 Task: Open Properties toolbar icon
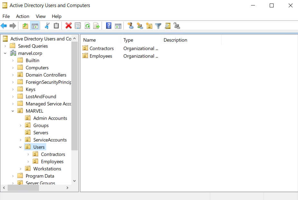tap(78, 26)
